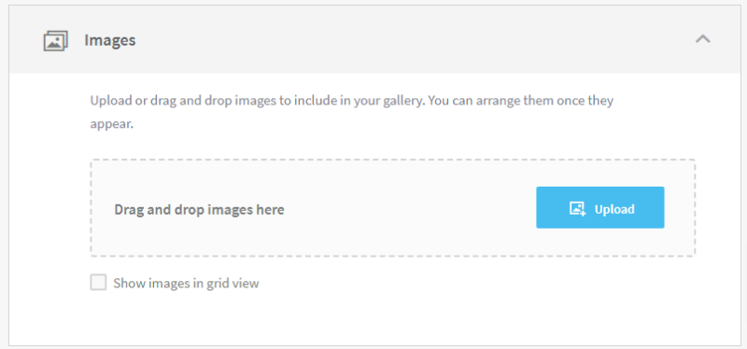Click the Images header bar background

click(x=373, y=40)
